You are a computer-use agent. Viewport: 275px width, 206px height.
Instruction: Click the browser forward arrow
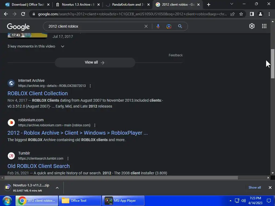pos(15,14)
